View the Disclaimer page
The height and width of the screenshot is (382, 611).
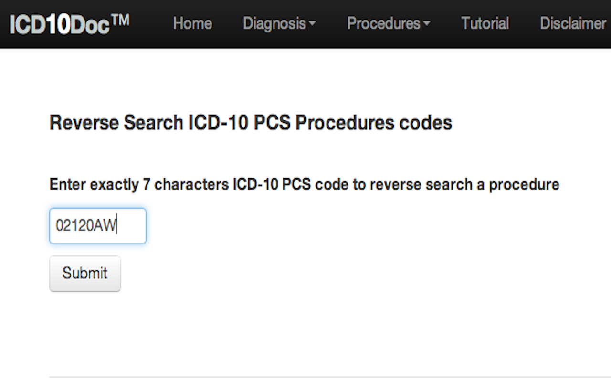pos(573,24)
